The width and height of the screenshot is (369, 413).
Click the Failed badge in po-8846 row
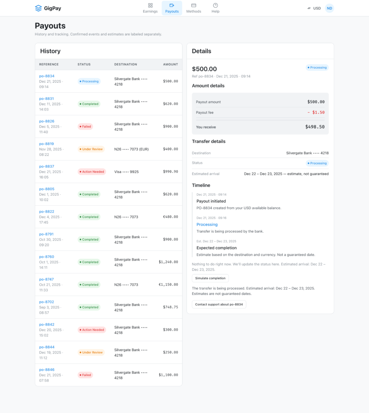(x=85, y=375)
